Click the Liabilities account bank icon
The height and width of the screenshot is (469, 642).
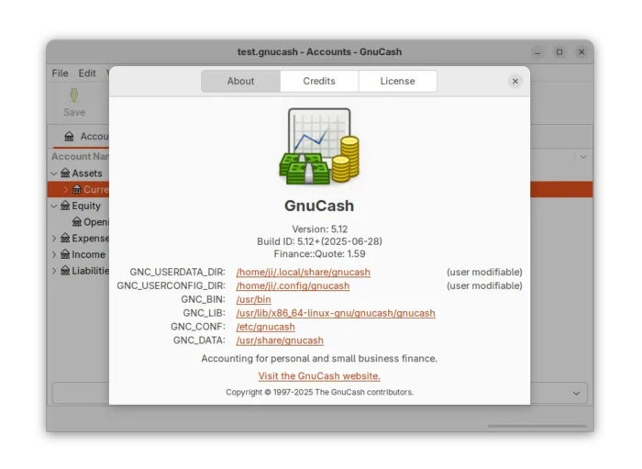(x=65, y=271)
